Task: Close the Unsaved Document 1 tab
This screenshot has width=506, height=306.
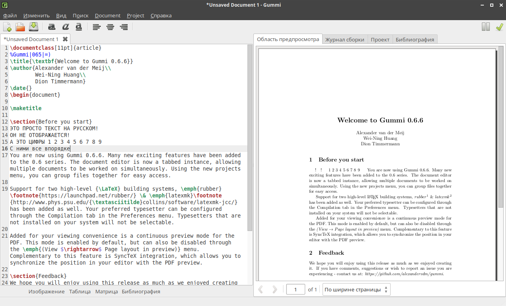Action: [65, 39]
